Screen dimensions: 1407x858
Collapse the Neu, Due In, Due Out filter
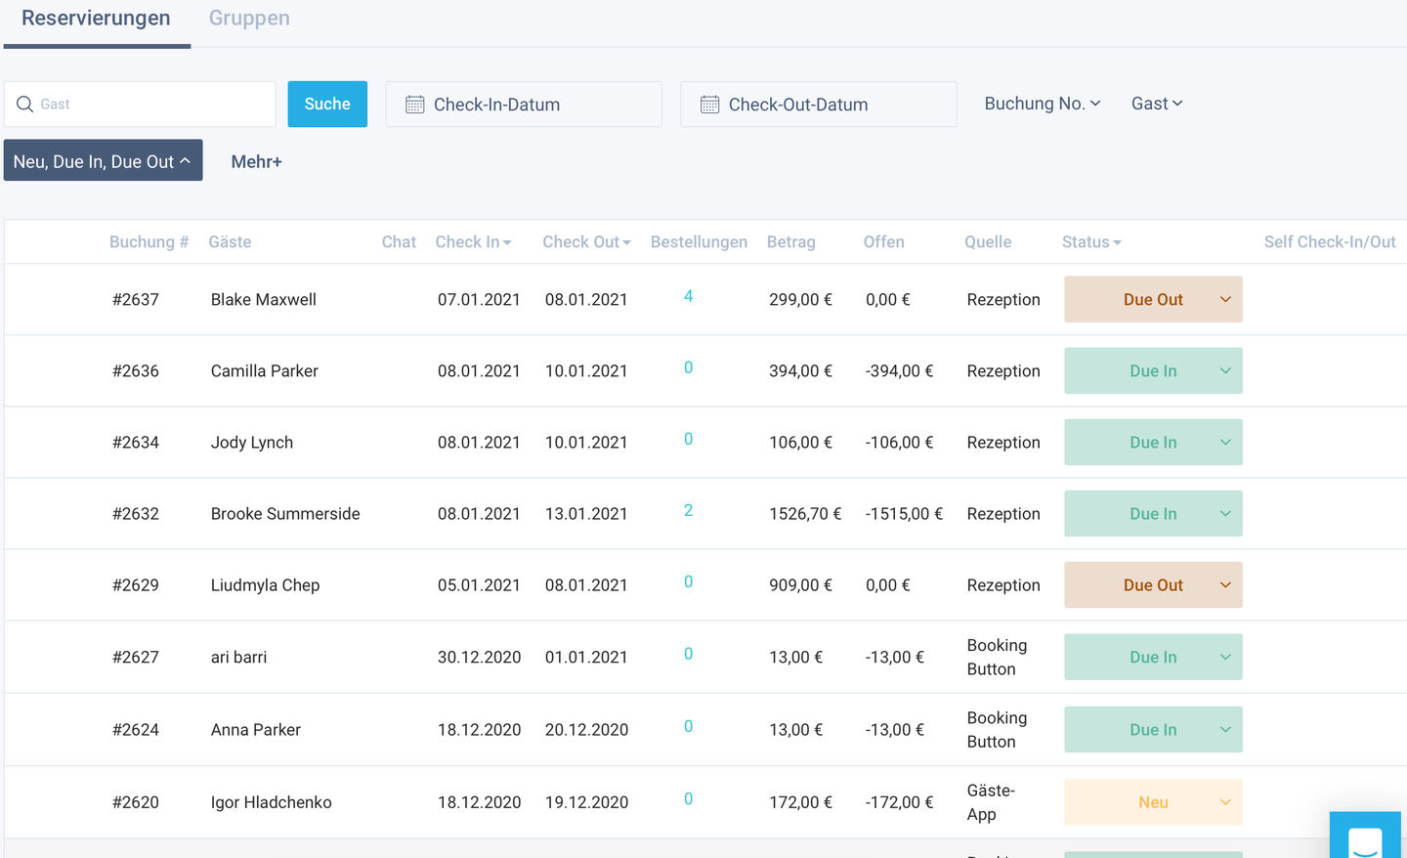[103, 160]
